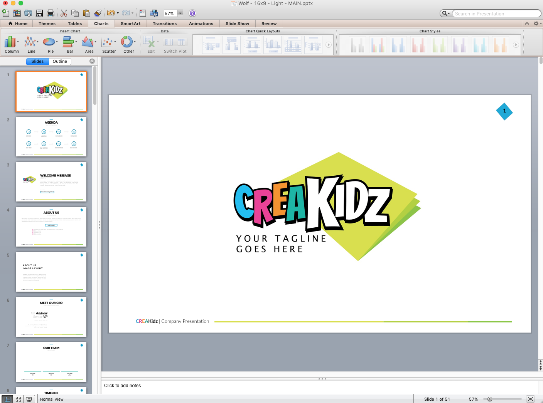Expand Bar chart dropdown arrow
This screenshot has width=543, height=403.
coord(76,42)
